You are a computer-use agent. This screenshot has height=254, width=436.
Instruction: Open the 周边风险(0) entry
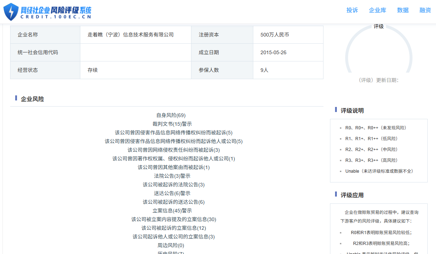171,245
